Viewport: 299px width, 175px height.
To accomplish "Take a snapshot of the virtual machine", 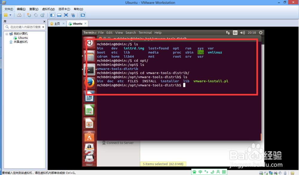I will (29, 15).
